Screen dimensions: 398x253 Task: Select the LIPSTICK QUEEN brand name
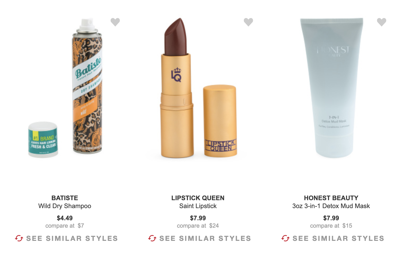pos(198,198)
